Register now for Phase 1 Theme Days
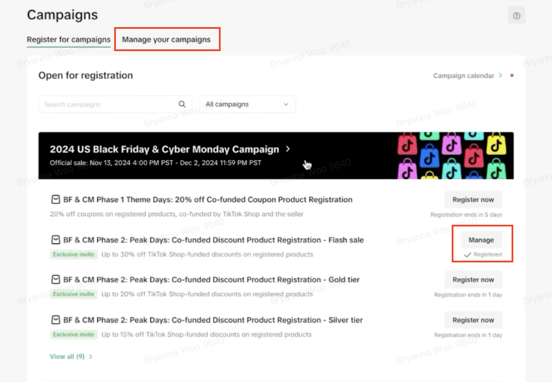Image resolution: width=552 pixels, height=382 pixels. coord(473,200)
